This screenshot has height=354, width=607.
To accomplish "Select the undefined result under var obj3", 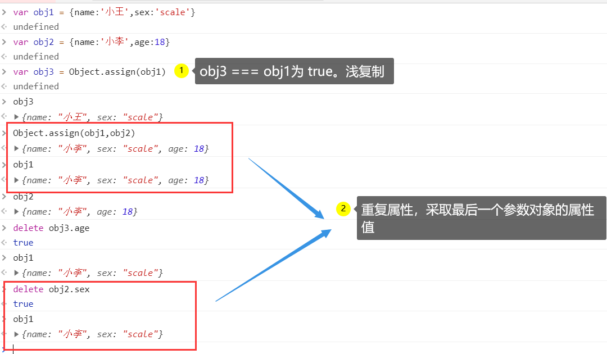I will tap(35, 86).
